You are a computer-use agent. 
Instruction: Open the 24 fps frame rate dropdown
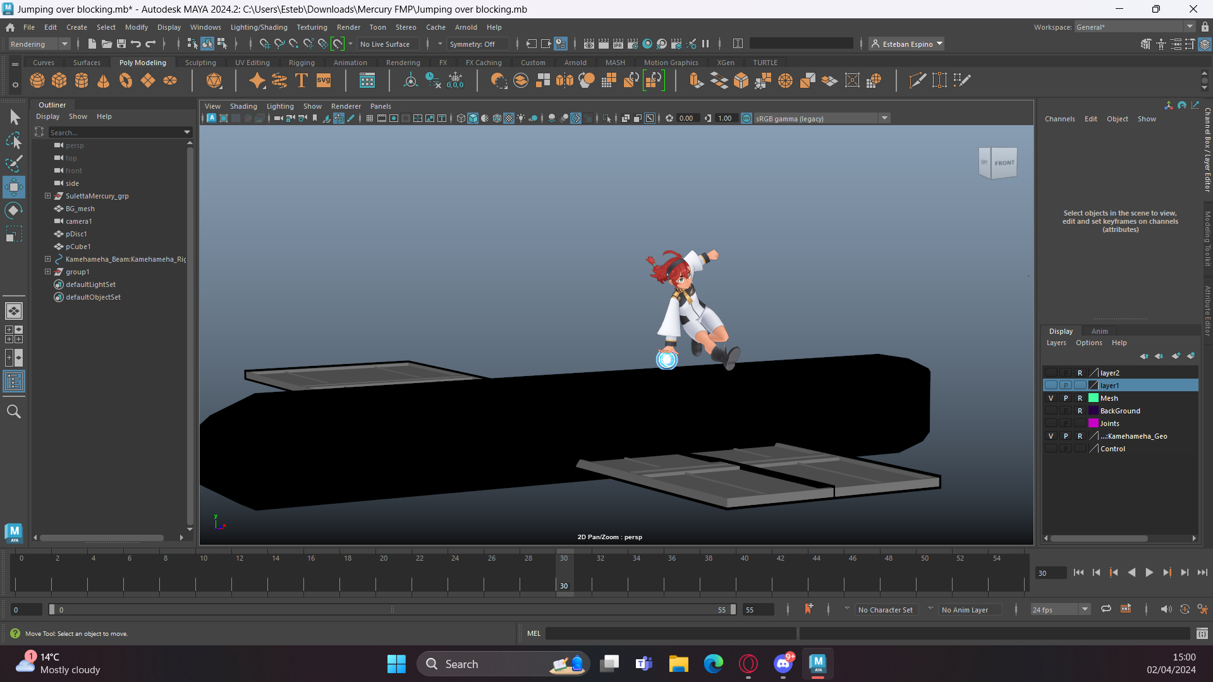coord(1060,610)
